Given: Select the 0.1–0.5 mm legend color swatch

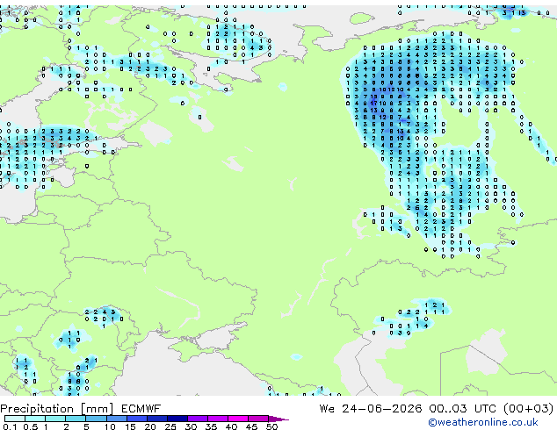Looking at the screenshot, I should coord(15,419).
